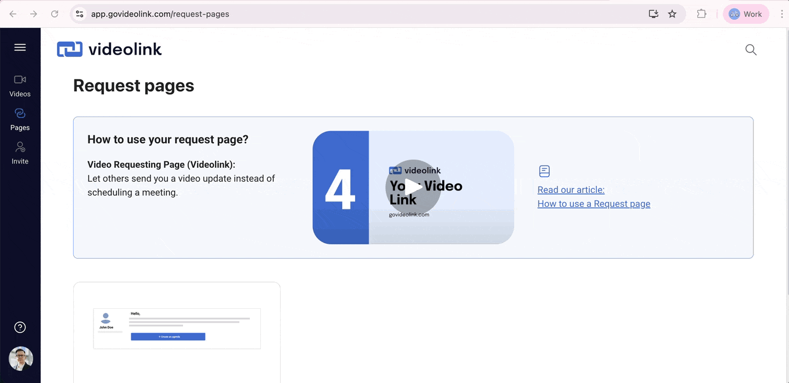Image resolution: width=789 pixels, height=383 pixels.
Task: Go to Videos in sidebar
Action: [20, 85]
